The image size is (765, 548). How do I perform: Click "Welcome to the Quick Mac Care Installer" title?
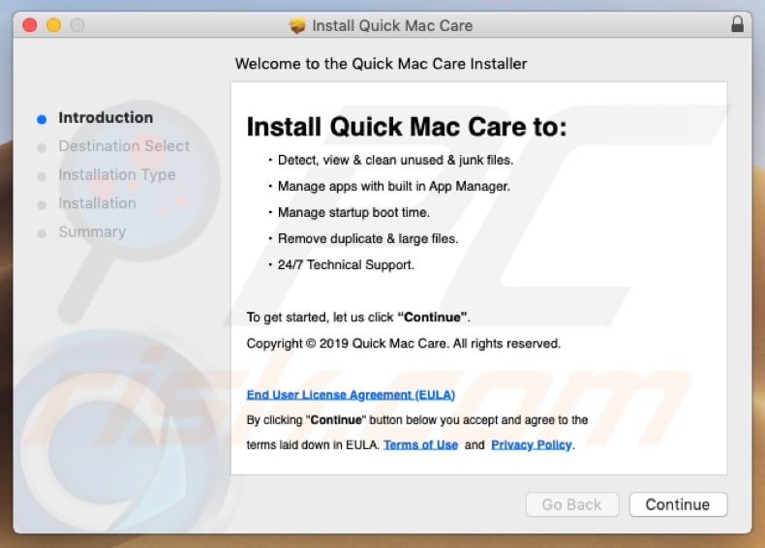point(381,64)
